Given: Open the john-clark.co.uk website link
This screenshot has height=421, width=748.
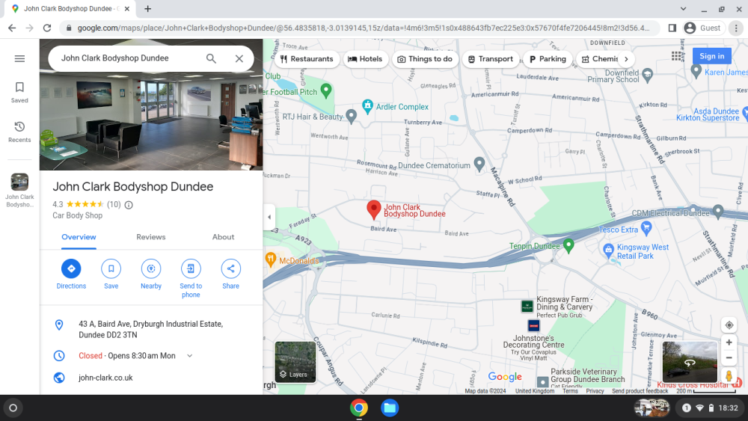Looking at the screenshot, I should point(105,378).
